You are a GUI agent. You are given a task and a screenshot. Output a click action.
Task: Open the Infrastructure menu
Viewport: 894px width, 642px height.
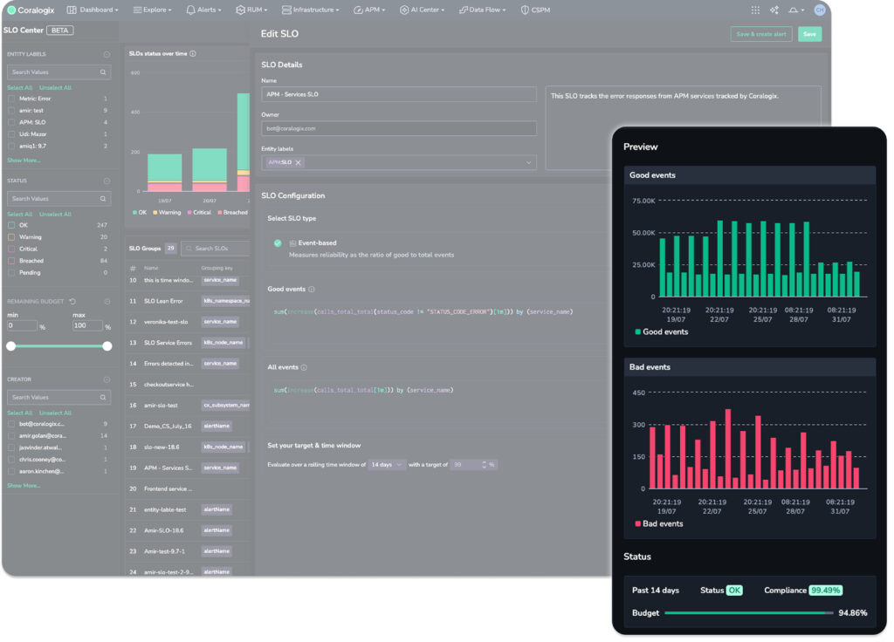coord(311,10)
